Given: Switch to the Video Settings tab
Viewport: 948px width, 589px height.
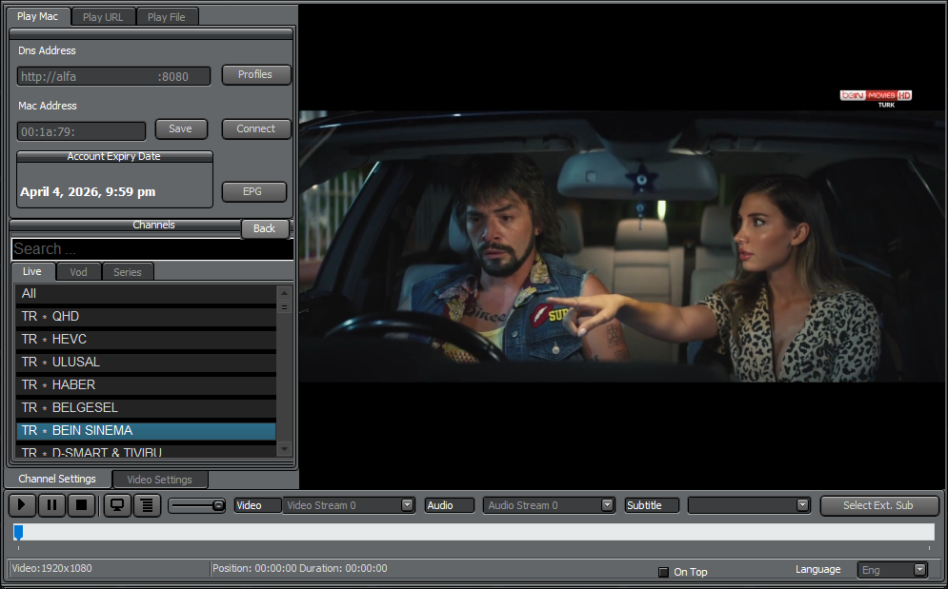Looking at the screenshot, I should click(159, 480).
